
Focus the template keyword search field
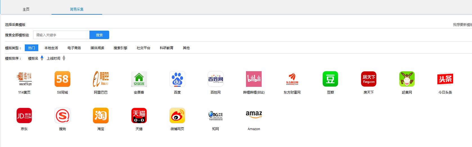pos(61,35)
